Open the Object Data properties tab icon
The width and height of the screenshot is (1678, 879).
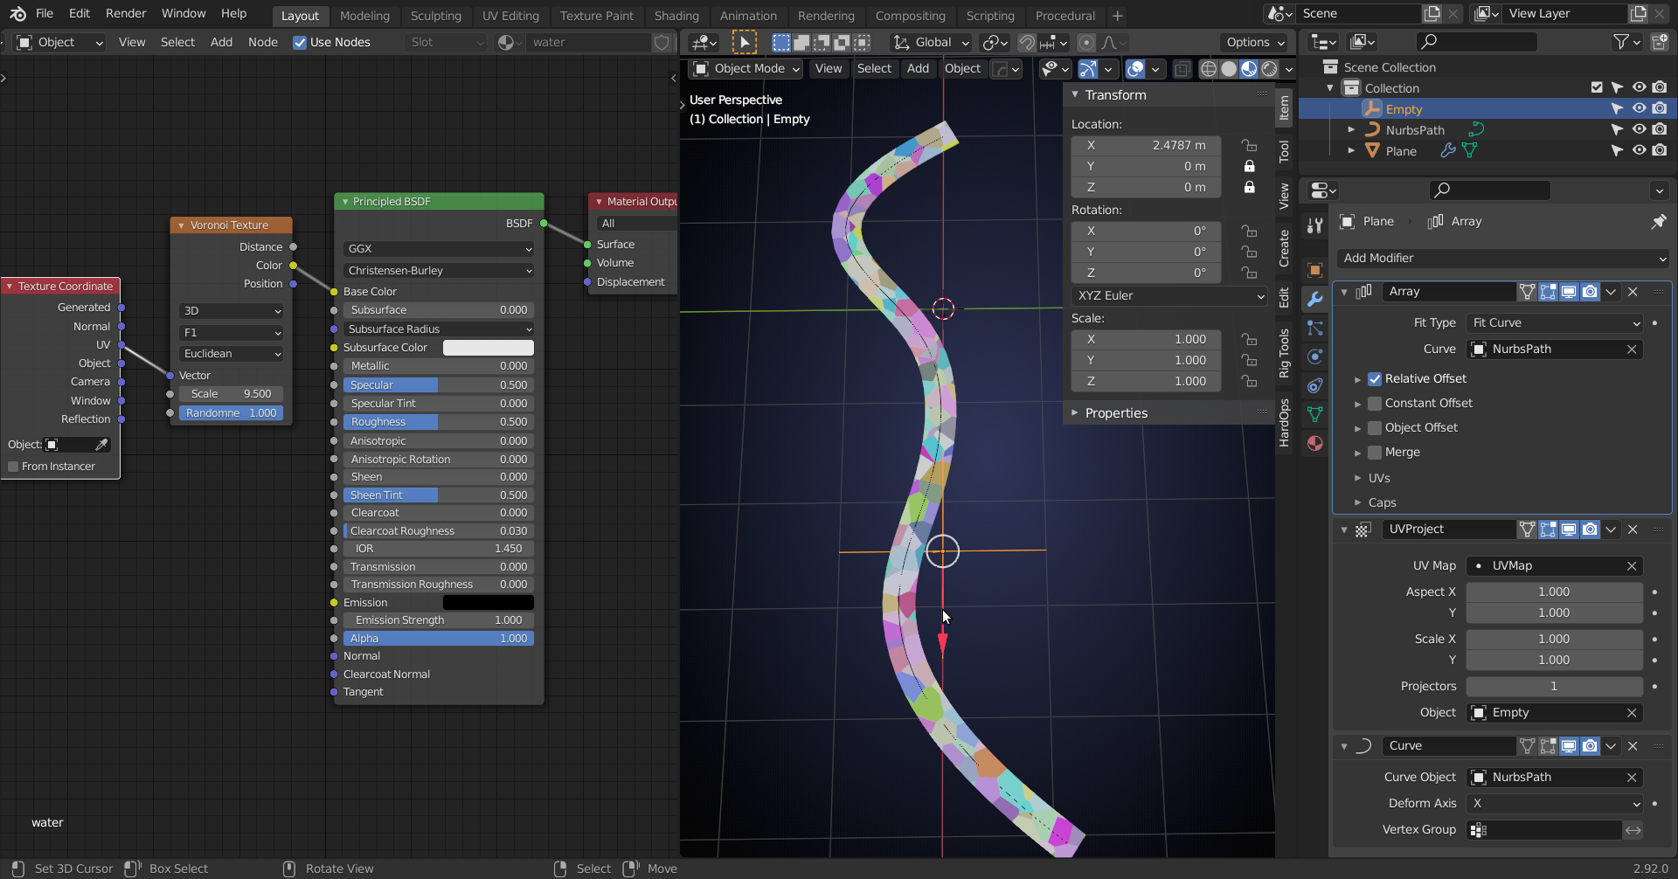(x=1314, y=414)
